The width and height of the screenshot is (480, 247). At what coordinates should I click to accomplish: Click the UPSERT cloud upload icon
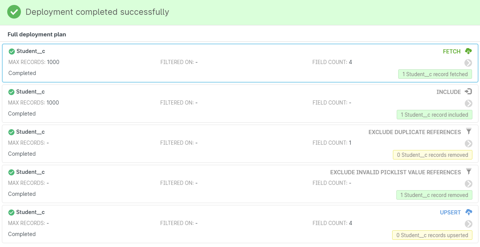click(469, 212)
